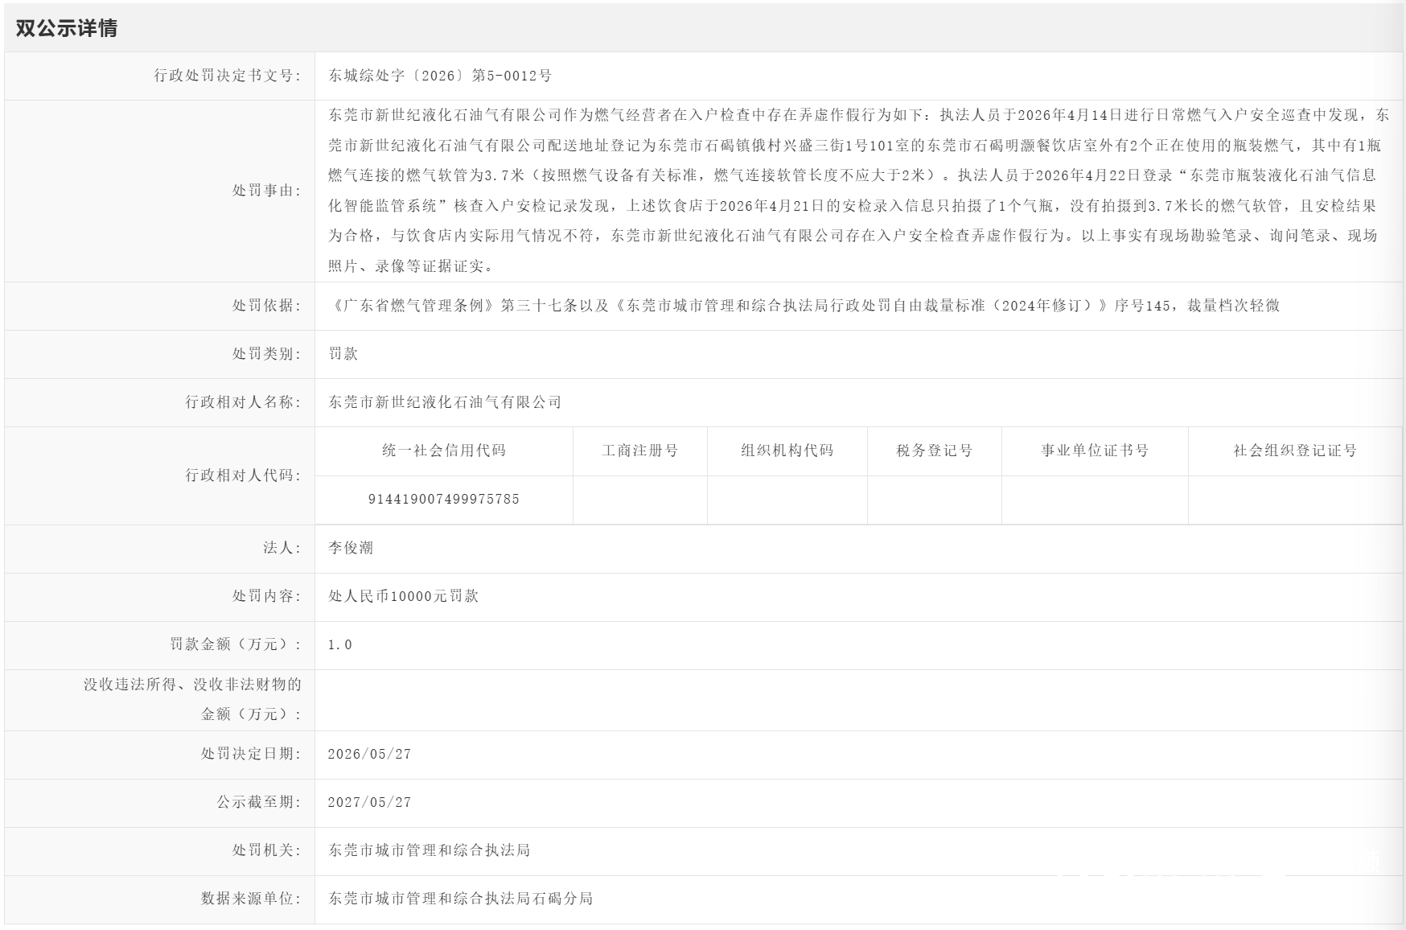Screen dimensions: 1406x930
Task: Click the 行政处罚决定书文号 label
Action: (228, 76)
